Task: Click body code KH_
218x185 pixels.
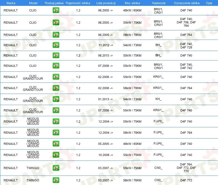Action: coord(158,99)
